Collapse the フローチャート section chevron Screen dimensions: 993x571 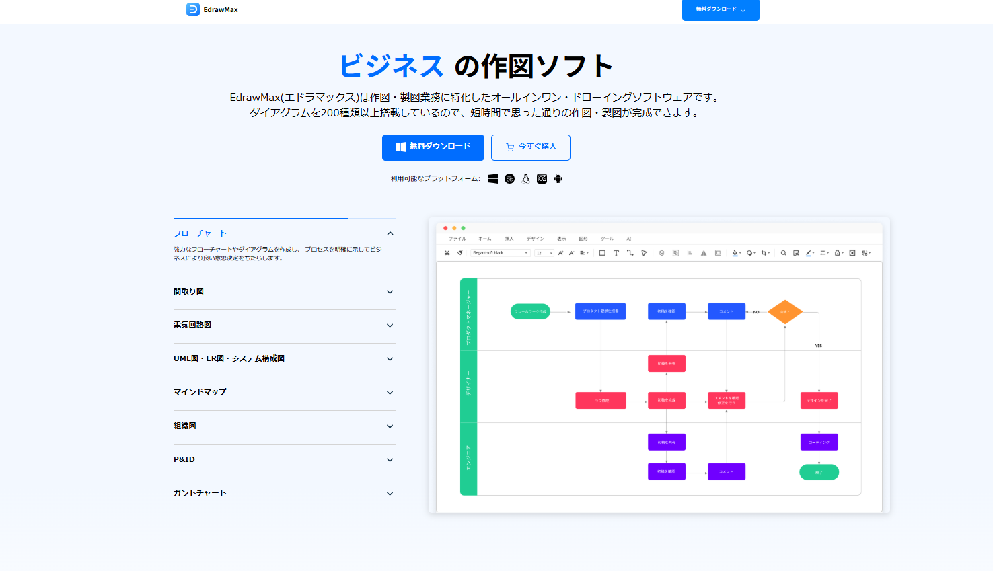click(x=390, y=233)
